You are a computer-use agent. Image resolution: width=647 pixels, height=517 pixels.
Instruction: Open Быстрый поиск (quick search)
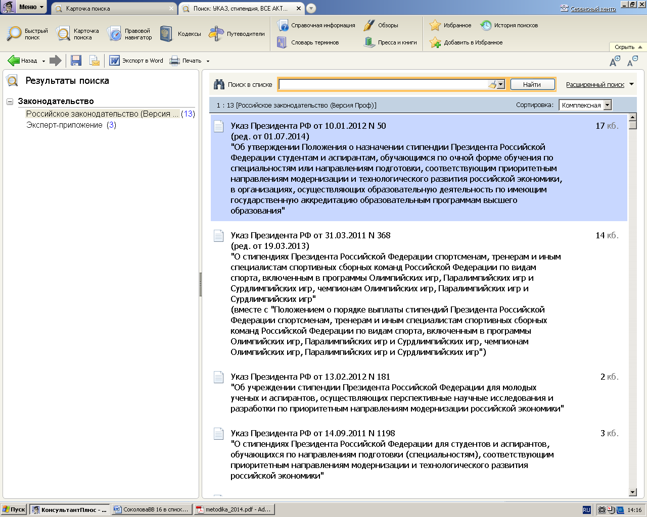tap(27, 34)
